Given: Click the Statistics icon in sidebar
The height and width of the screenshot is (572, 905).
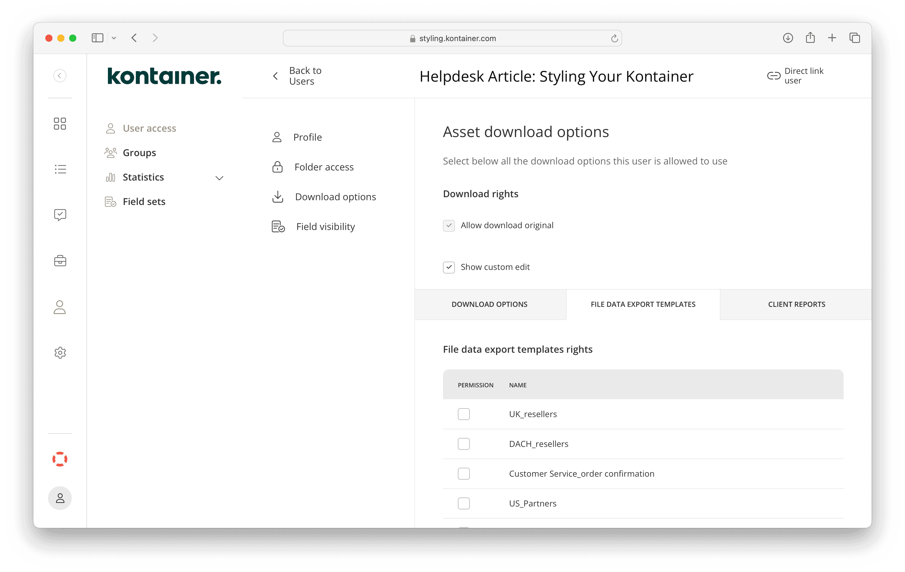Looking at the screenshot, I should point(111,177).
